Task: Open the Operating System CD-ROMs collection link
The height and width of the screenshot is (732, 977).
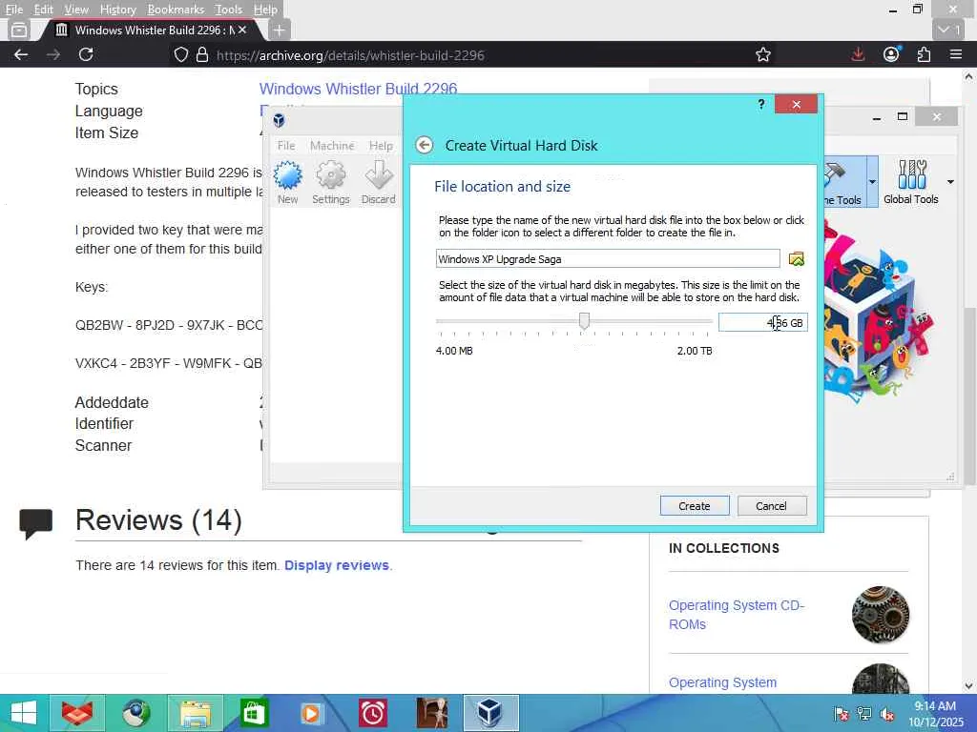Action: 737,615
